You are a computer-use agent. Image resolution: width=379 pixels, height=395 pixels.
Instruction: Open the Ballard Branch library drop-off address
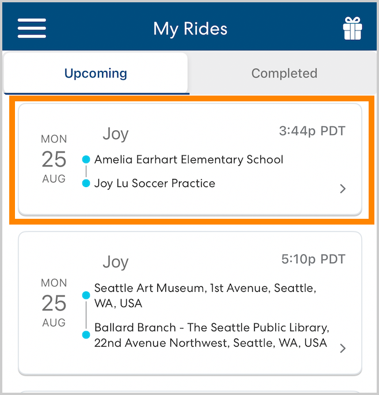(x=211, y=335)
